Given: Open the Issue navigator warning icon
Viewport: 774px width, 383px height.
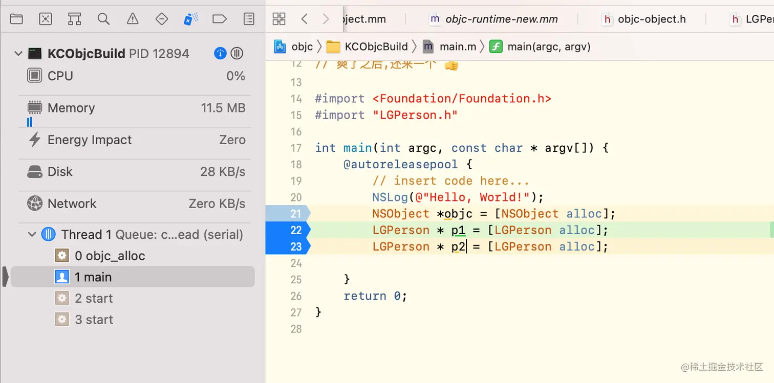Looking at the screenshot, I should 133,19.
